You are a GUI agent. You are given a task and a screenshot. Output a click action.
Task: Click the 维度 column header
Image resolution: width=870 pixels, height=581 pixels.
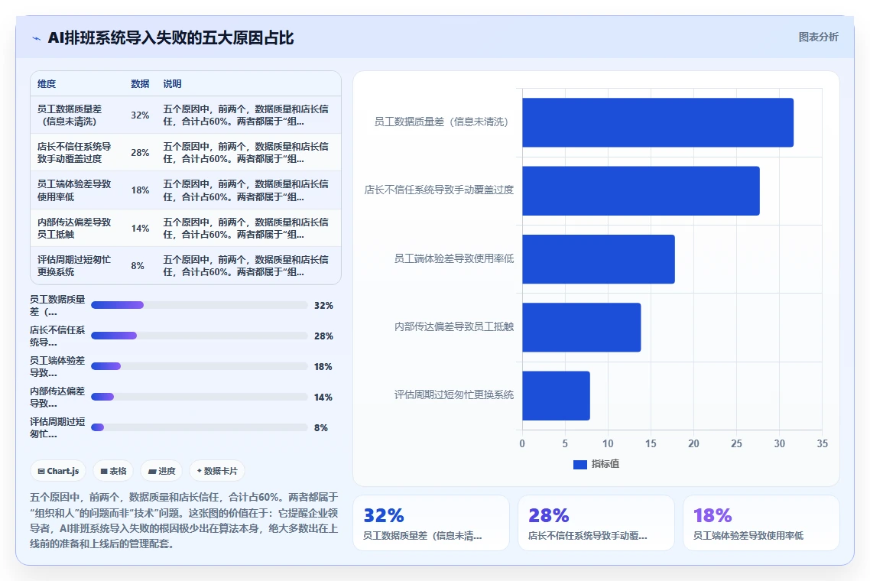pos(47,84)
